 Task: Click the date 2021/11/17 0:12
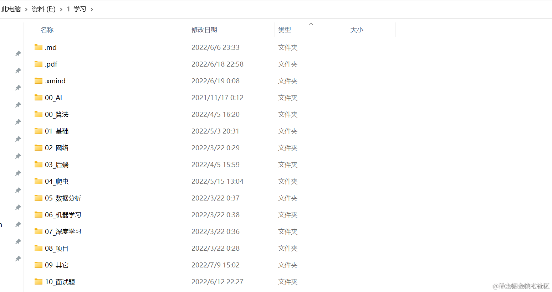(x=218, y=98)
